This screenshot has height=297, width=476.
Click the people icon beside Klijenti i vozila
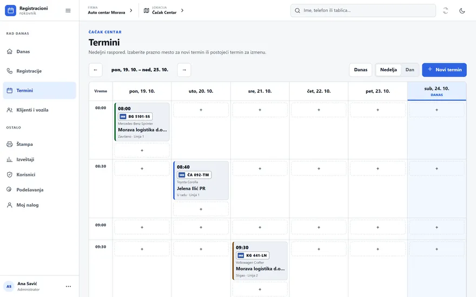click(x=10, y=110)
